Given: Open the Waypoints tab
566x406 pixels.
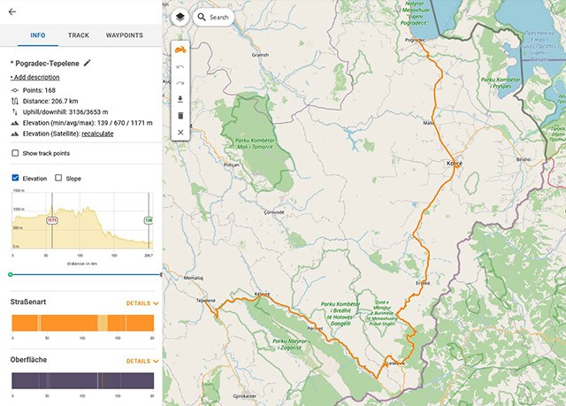Looking at the screenshot, I should click(x=125, y=35).
